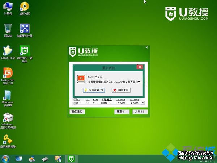This screenshot has height=163, width=217.
Task: Click 稍后重启 restart later button
Action: click(x=121, y=90)
